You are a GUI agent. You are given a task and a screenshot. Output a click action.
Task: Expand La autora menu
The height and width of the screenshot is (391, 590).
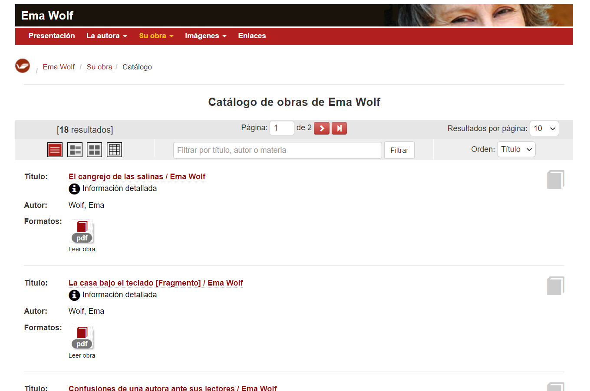click(x=106, y=36)
